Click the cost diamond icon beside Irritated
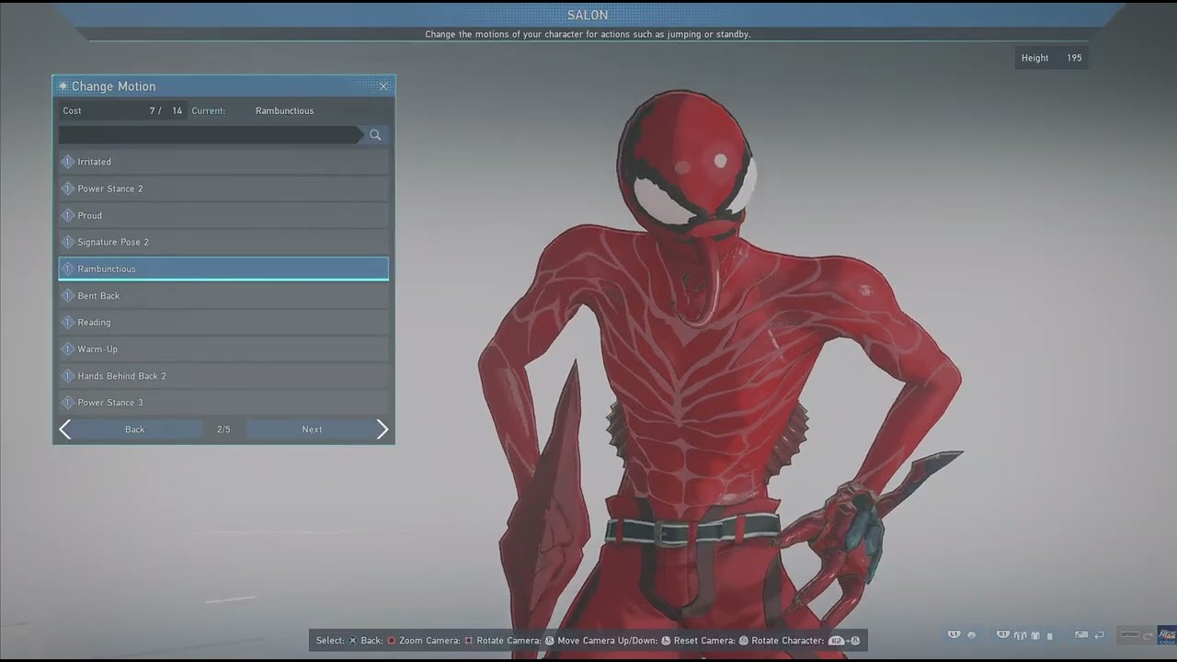Viewport: 1177px width, 662px height. 67,162
